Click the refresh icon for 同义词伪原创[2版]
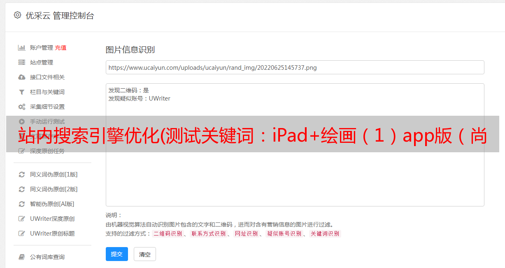The image size is (505, 268). pos(22,189)
